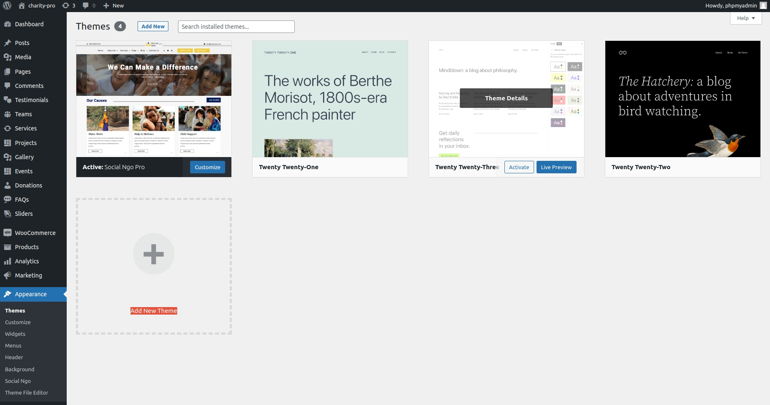770x405 pixels.
Task: Open the phpmyadmin user avatar
Action: pyautogui.click(x=763, y=5)
